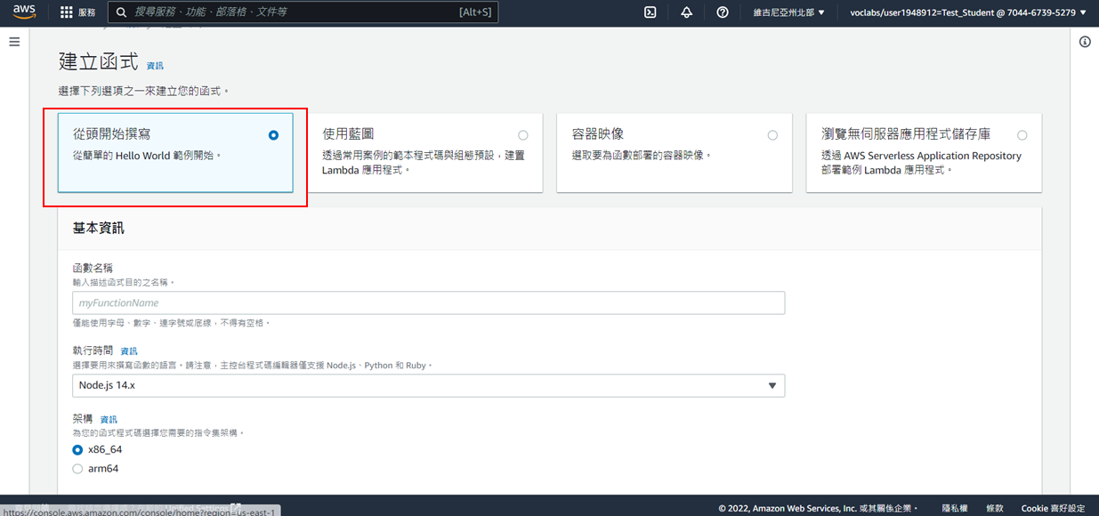Image resolution: width=1099 pixels, height=516 pixels.
Task: Open the 資訊 link beside 架構
Action: [109, 419]
